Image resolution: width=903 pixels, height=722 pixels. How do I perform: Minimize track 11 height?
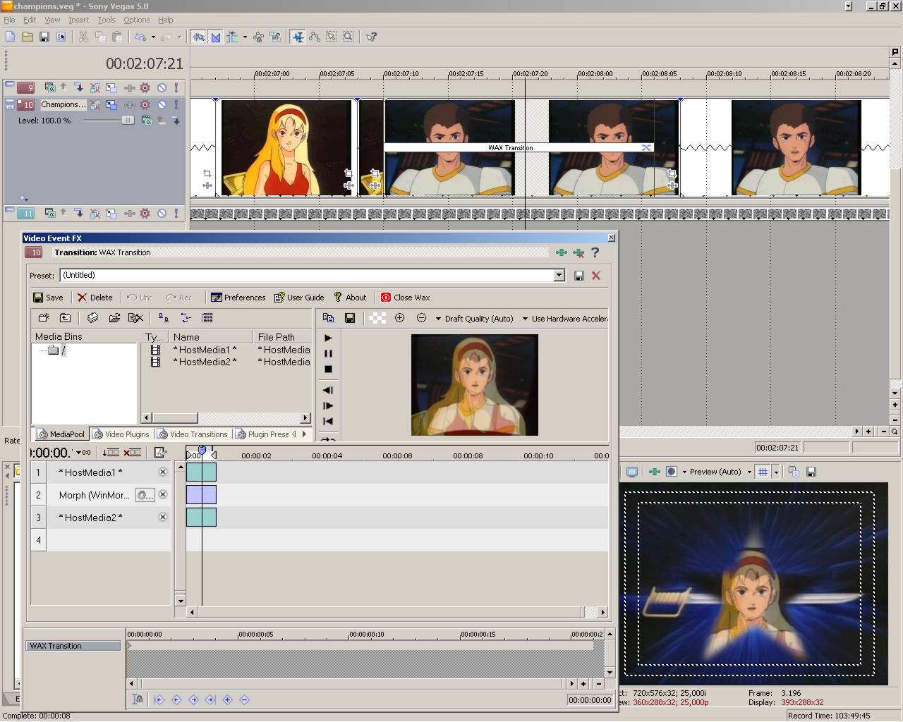pos(10,211)
